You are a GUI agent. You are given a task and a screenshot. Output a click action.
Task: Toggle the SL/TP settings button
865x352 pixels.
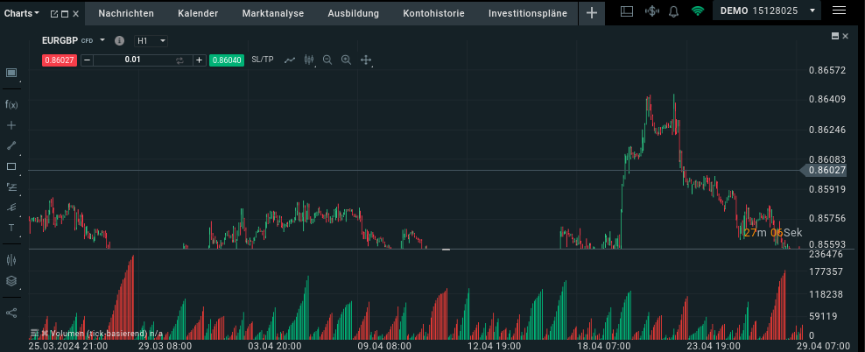coord(263,60)
